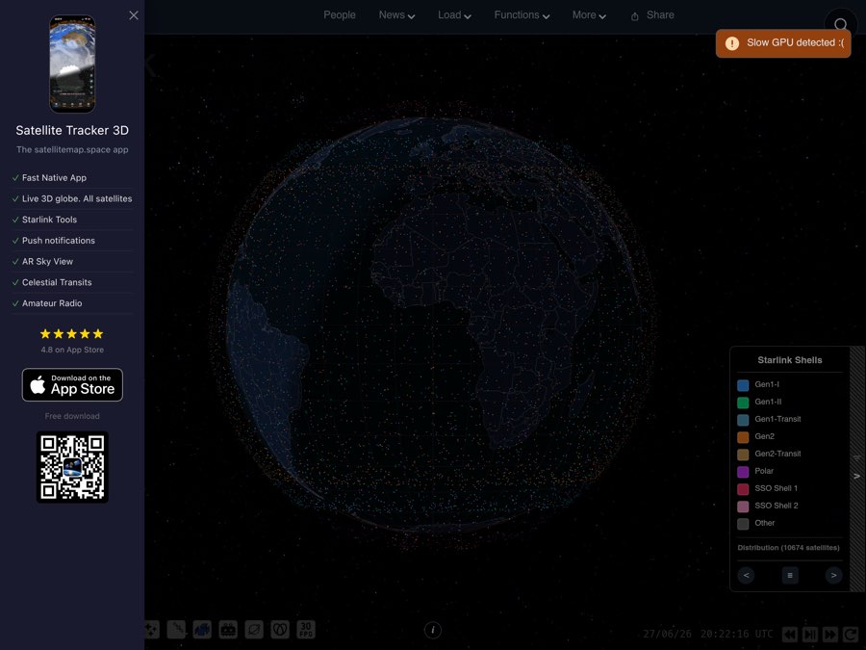
Task: Toggle the SSO Shell 1 red swatch
Action: [x=743, y=488]
